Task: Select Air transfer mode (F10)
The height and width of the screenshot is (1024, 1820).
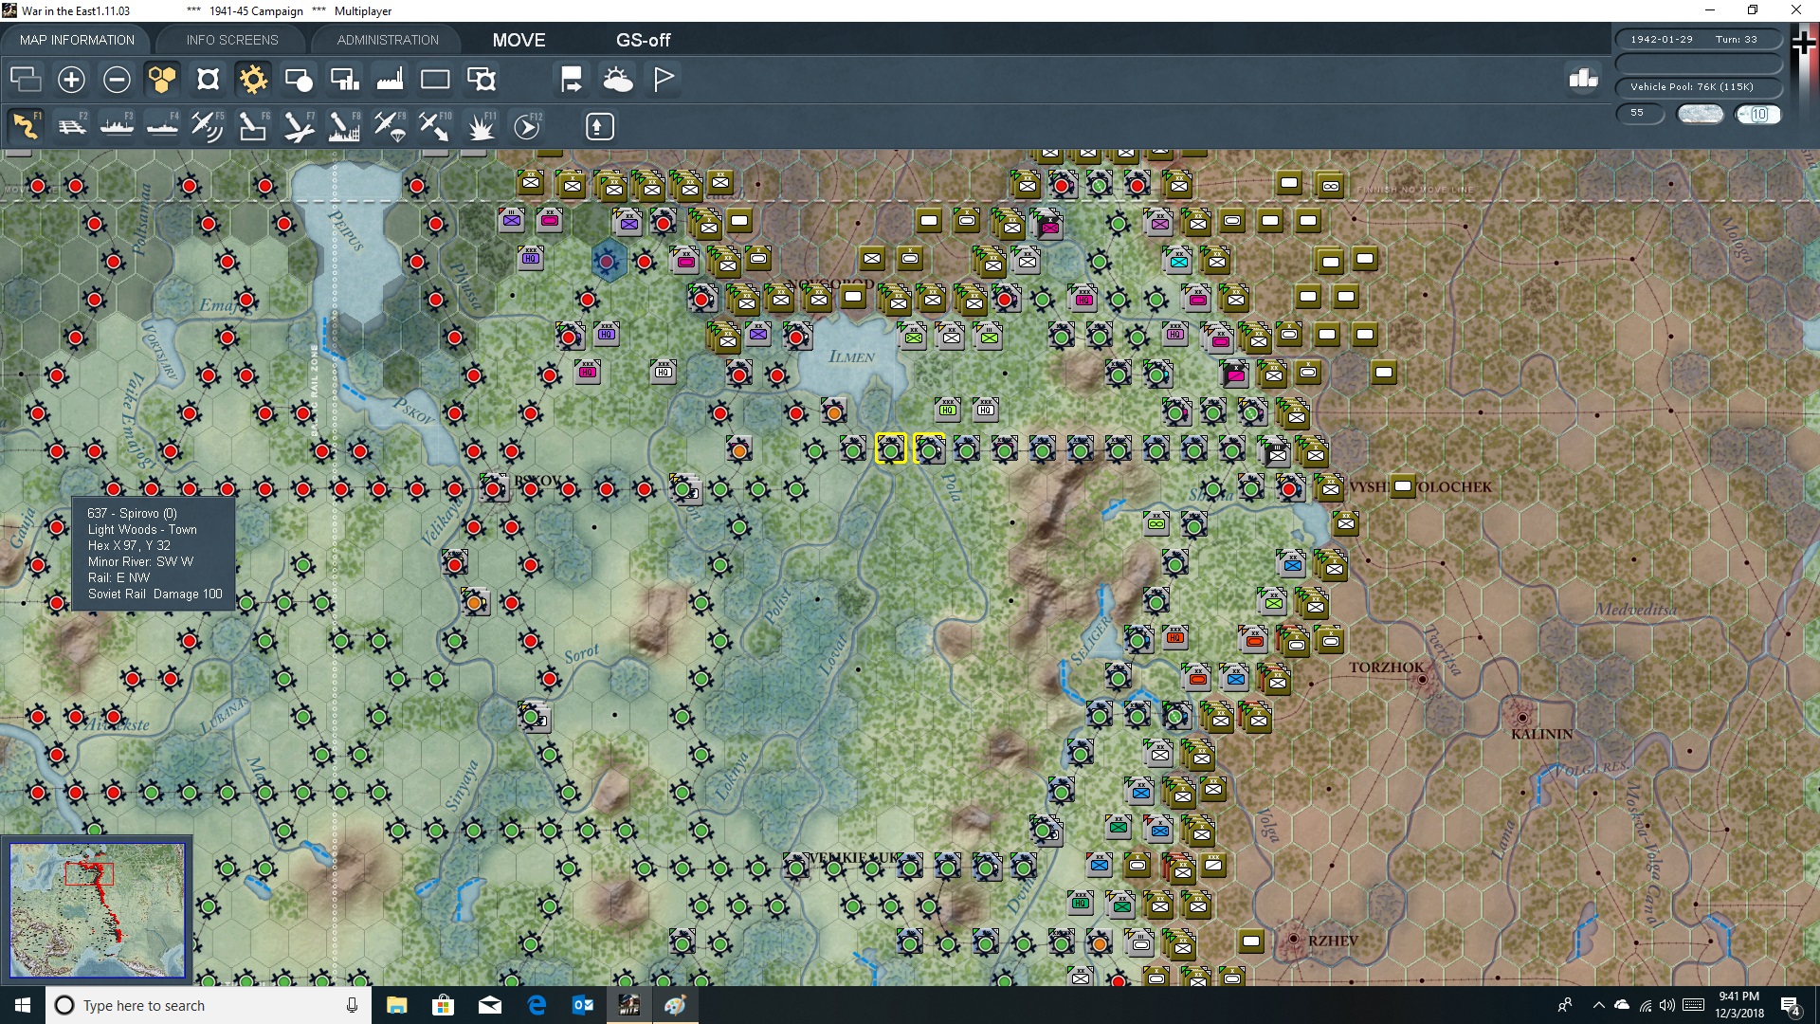Action: pos(435,126)
